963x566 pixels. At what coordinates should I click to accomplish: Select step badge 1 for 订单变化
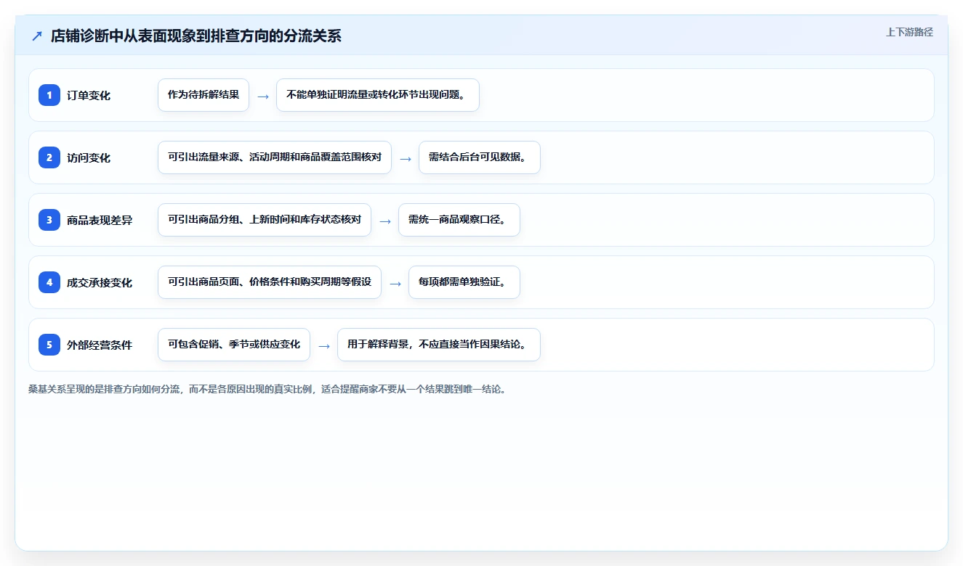coord(49,95)
